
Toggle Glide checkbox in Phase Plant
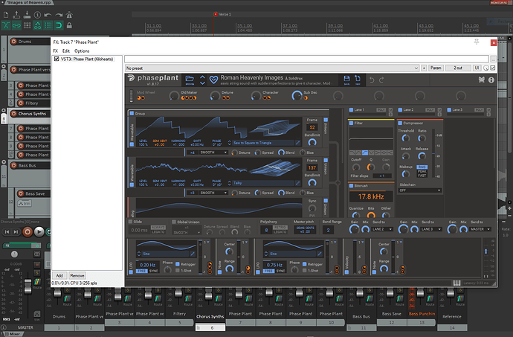(130, 222)
